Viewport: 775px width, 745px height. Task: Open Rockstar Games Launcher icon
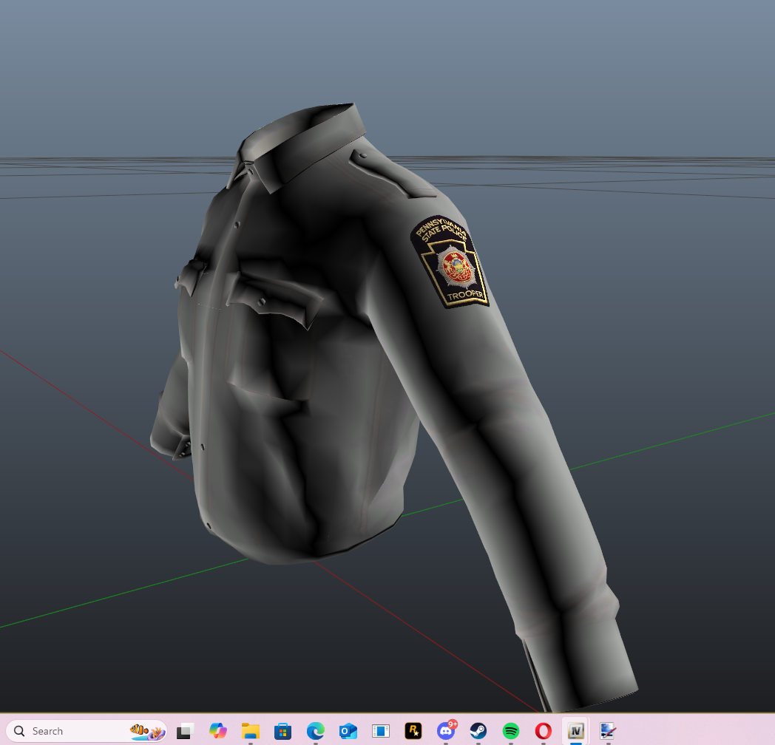tap(413, 731)
